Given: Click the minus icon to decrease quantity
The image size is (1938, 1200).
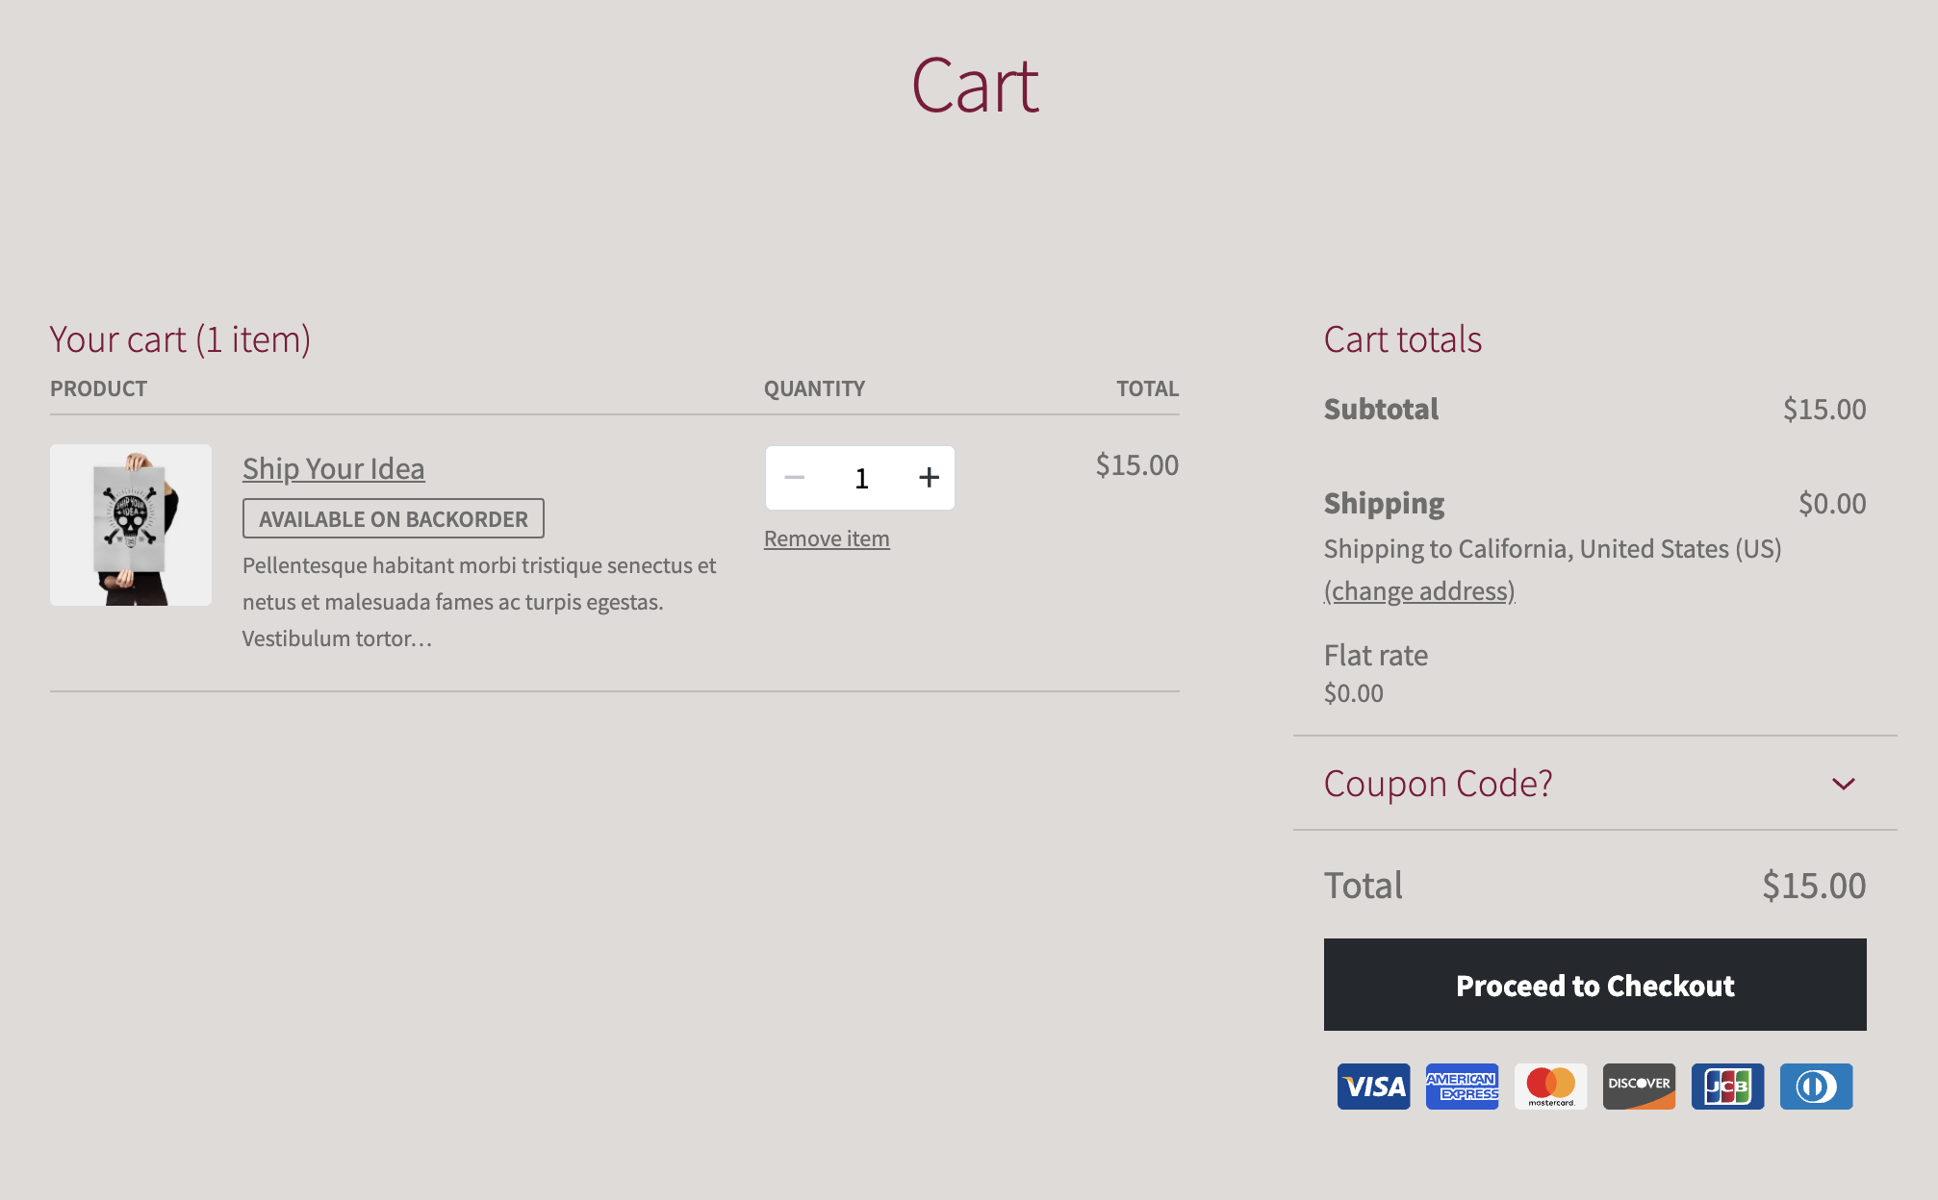Looking at the screenshot, I should pos(795,477).
